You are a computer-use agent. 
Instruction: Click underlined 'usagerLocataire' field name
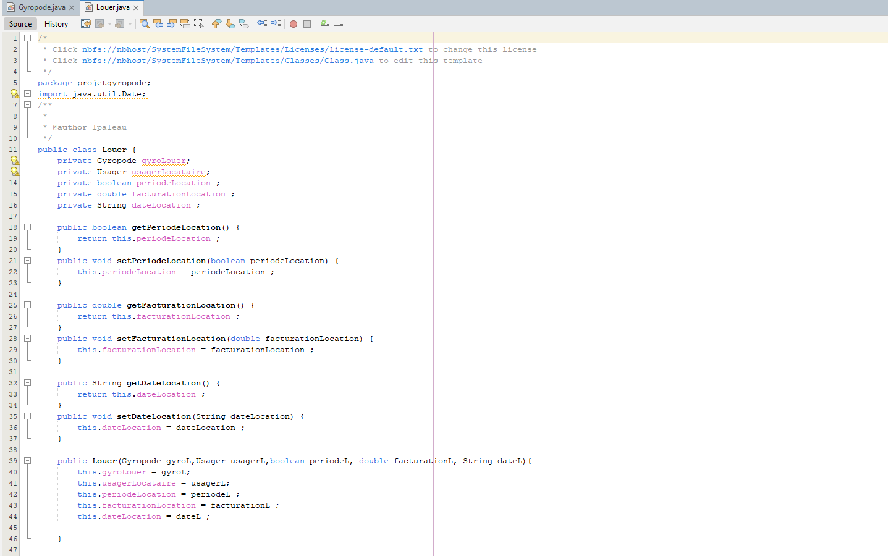pyautogui.click(x=169, y=172)
